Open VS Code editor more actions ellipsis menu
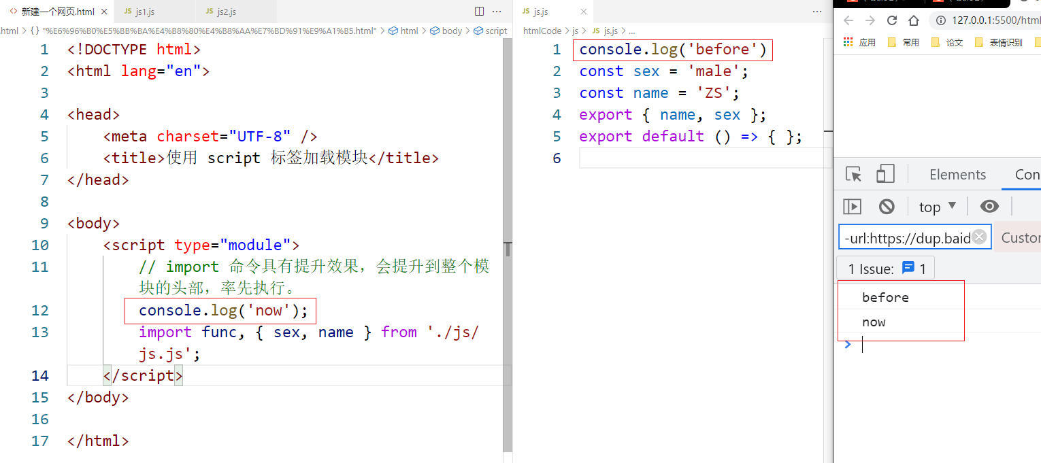1041x463 pixels. pyautogui.click(x=496, y=12)
